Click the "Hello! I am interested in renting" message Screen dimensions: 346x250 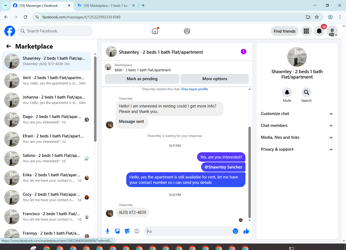[169, 109]
